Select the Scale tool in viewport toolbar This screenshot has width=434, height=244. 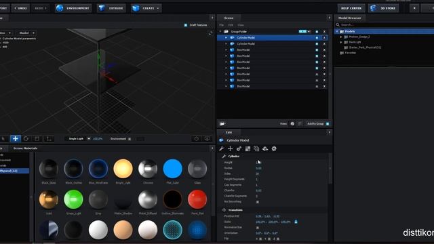[x=37, y=138]
